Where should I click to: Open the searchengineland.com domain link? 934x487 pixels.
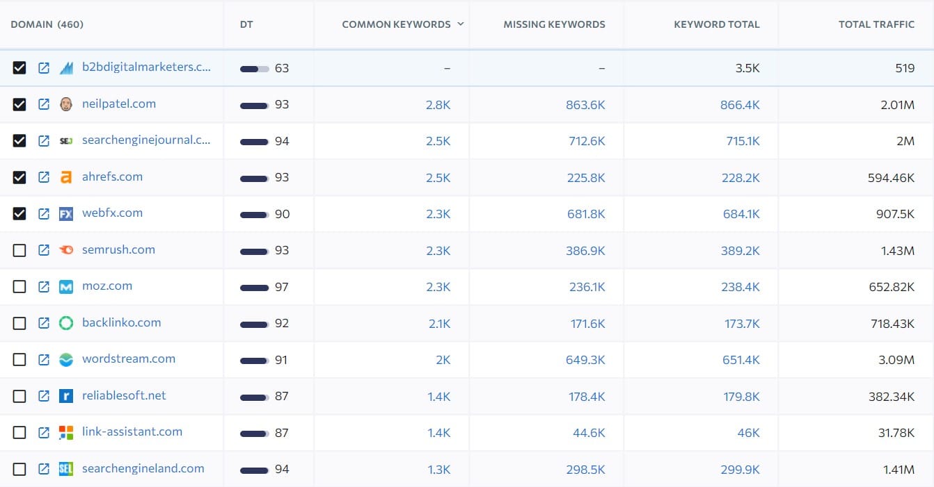(143, 469)
